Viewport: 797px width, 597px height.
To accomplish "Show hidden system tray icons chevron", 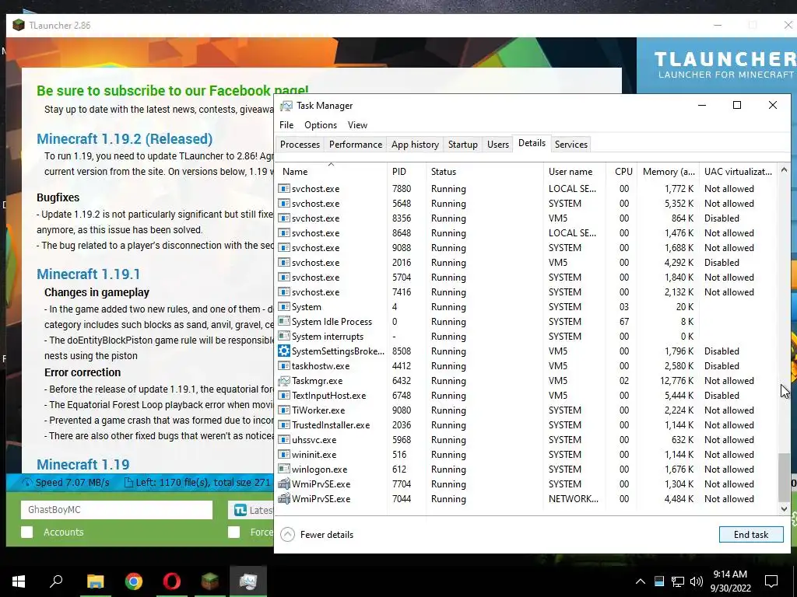I will click(x=641, y=581).
